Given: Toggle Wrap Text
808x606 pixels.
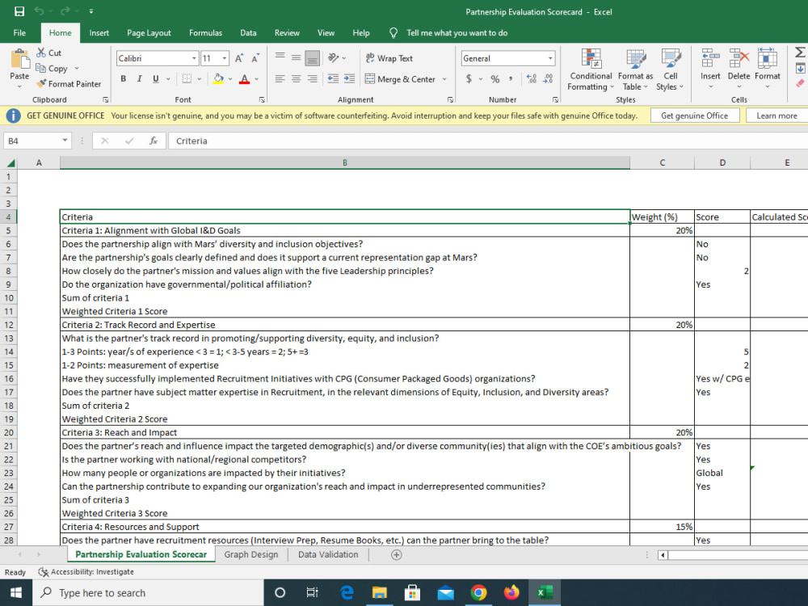Looking at the screenshot, I should click(x=389, y=58).
